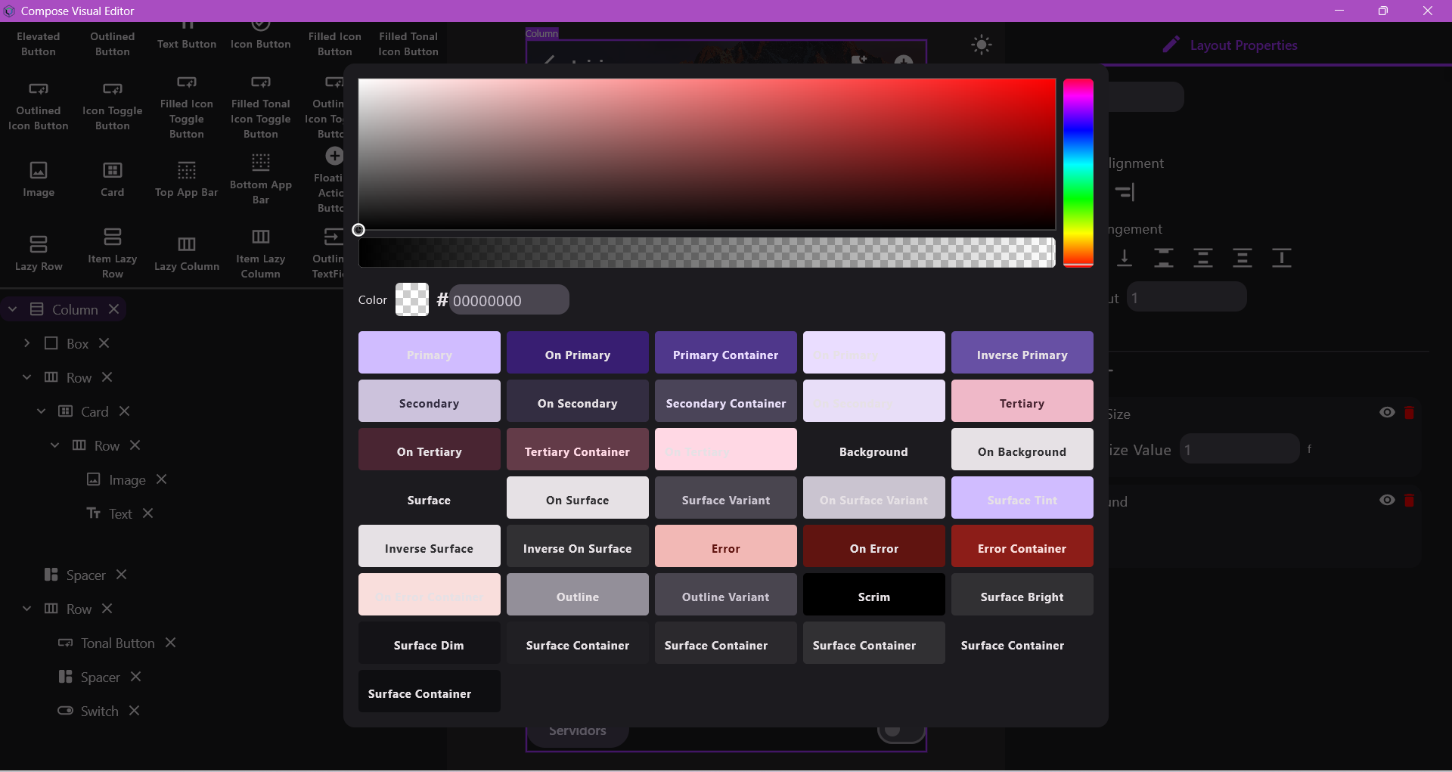Image resolution: width=1452 pixels, height=772 pixels.
Task: Select the Top App Bar component icon
Action: [x=187, y=170]
